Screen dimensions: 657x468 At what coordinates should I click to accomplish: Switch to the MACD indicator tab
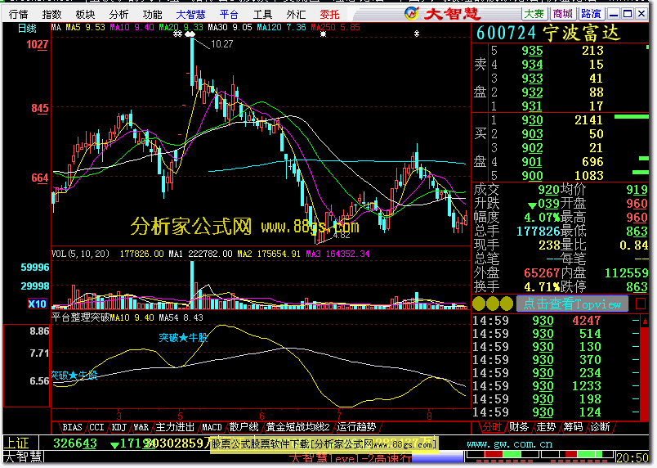[x=212, y=427]
